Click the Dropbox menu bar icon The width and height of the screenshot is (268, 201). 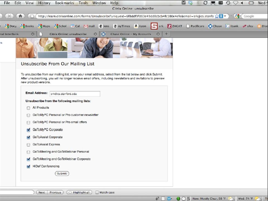(190, 3)
